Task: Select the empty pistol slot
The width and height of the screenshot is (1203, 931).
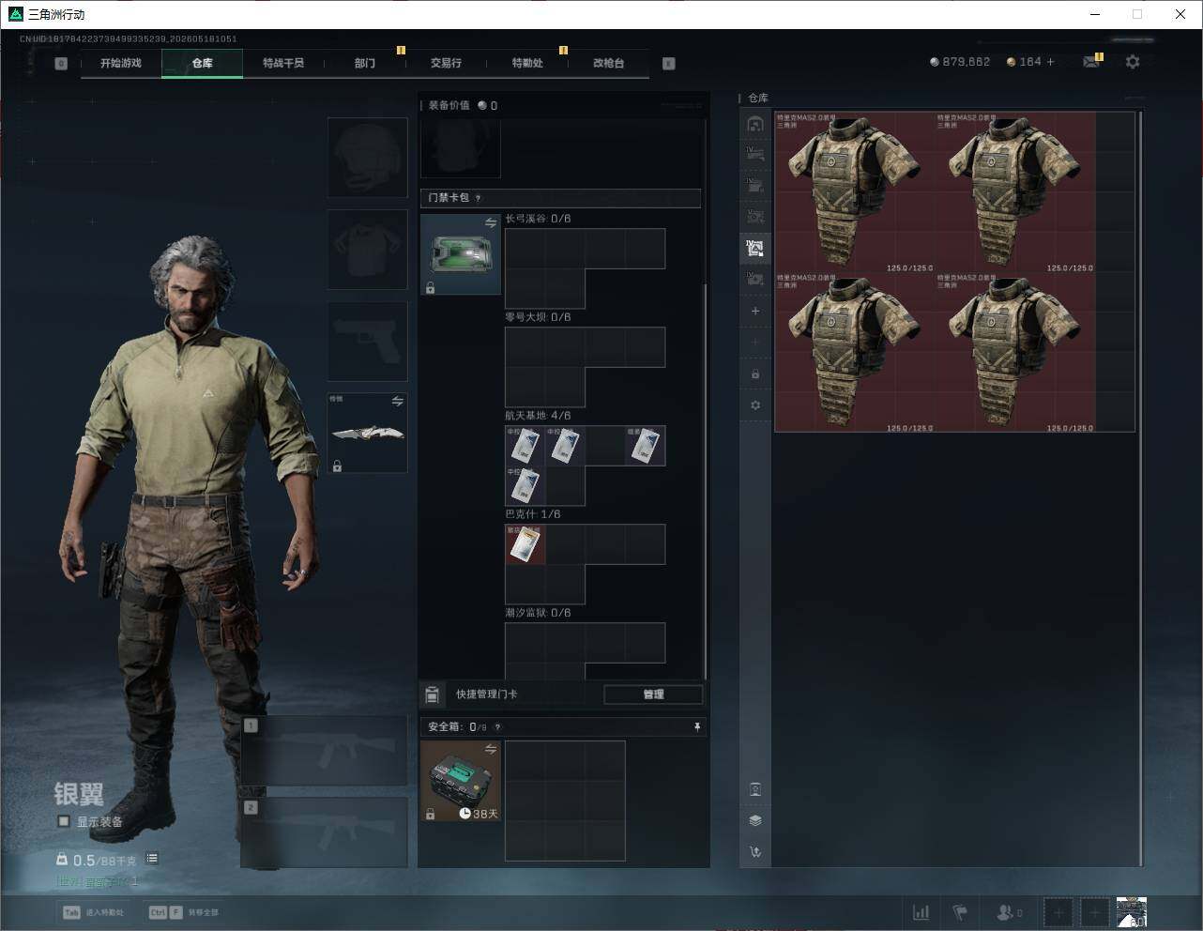Action: (x=367, y=341)
